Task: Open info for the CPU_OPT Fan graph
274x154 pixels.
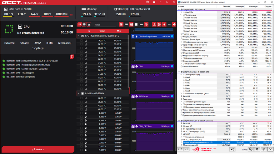Action: tap(172, 126)
